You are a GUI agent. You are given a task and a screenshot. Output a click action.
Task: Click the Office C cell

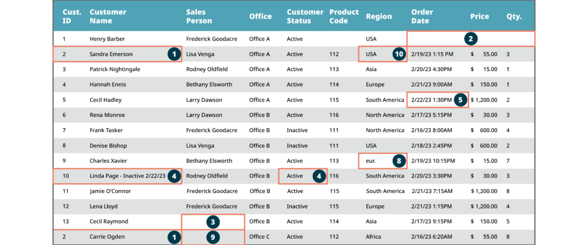260,236
